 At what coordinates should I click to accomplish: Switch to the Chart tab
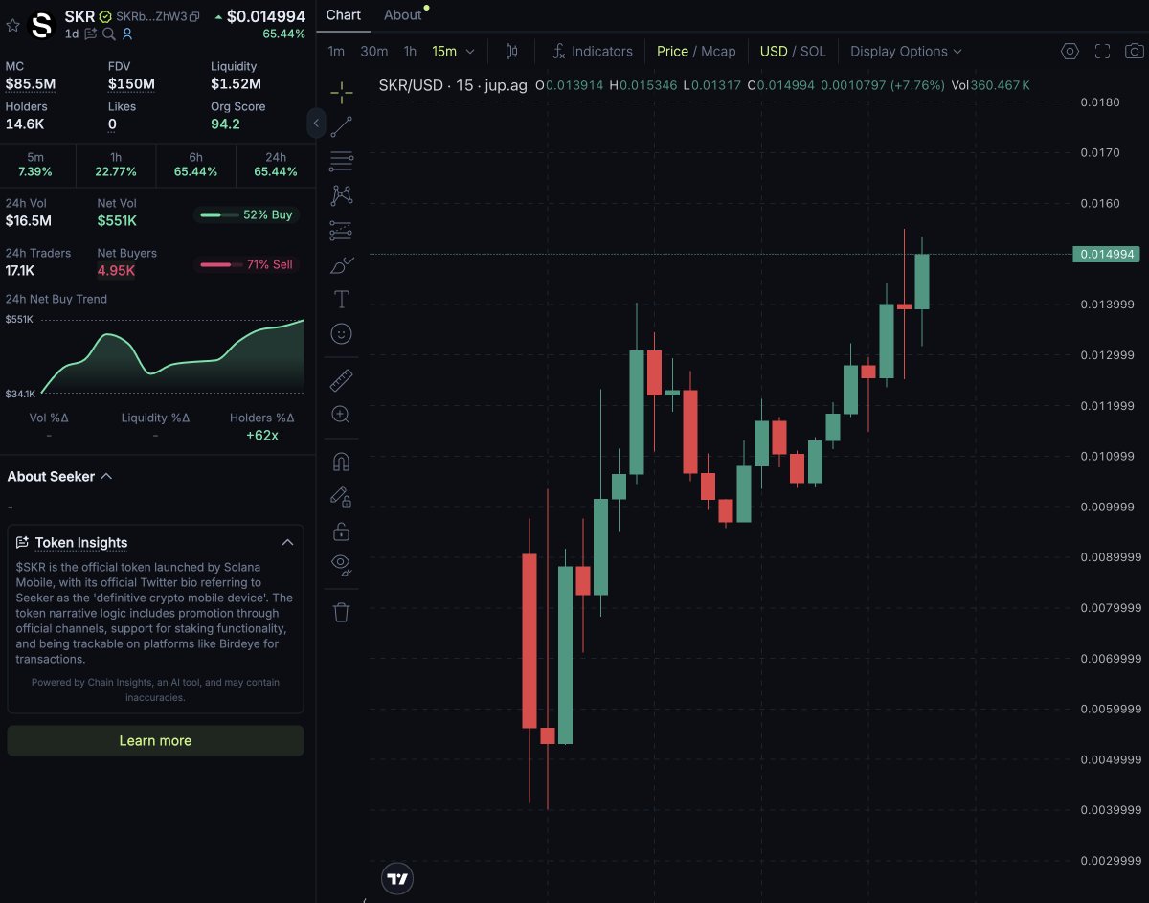tap(344, 15)
